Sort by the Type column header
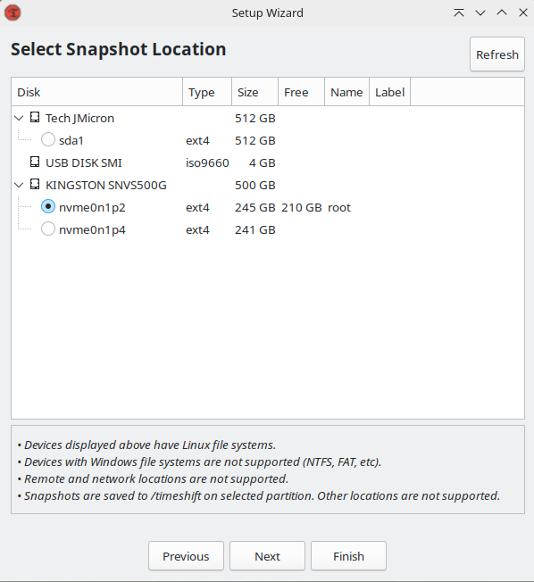 (x=207, y=92)
